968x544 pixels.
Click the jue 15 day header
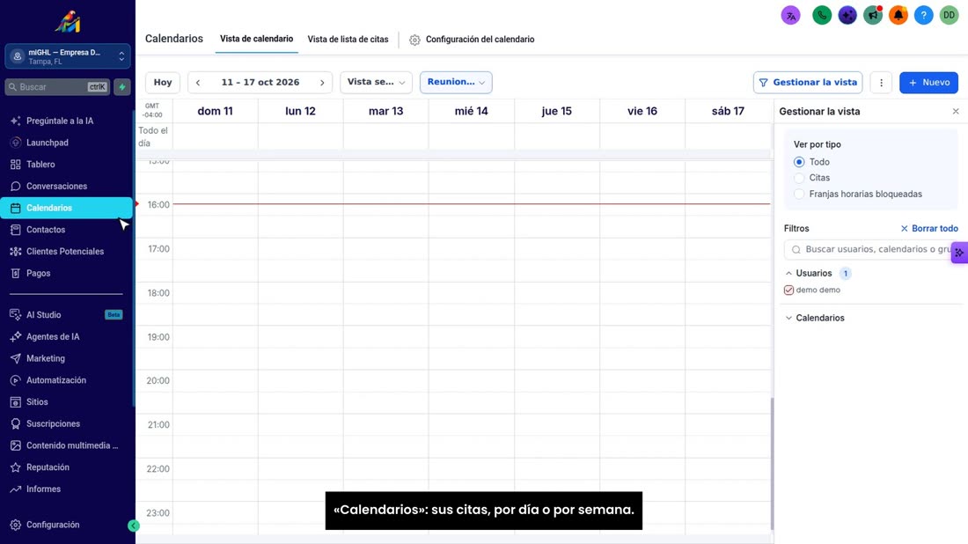point(557,111)
